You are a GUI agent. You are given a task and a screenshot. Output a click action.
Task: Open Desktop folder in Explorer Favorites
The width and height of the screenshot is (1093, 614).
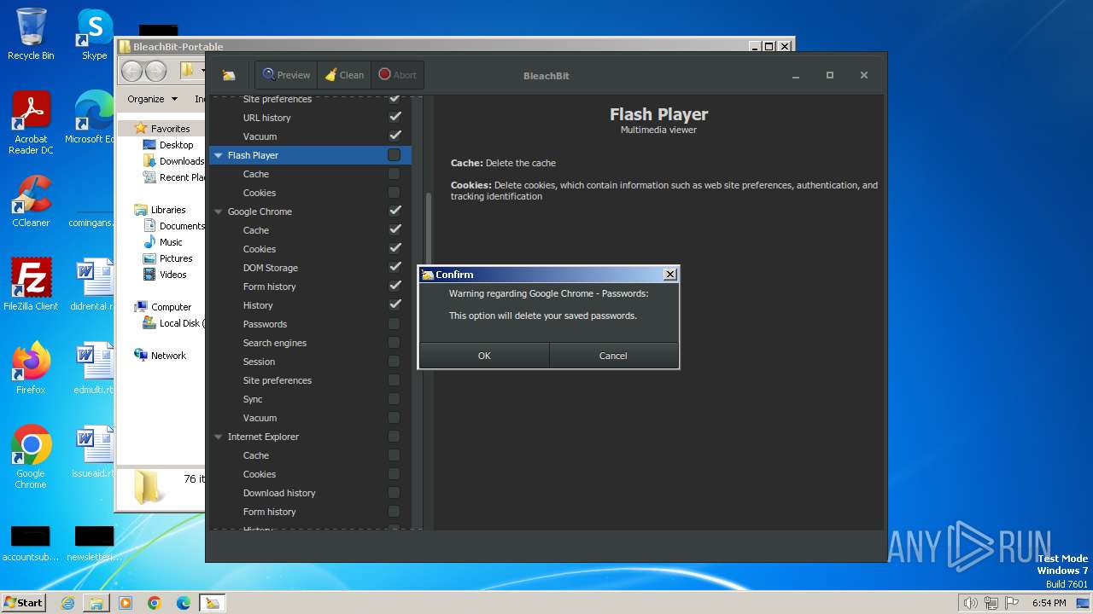click(x=176, y=145)
